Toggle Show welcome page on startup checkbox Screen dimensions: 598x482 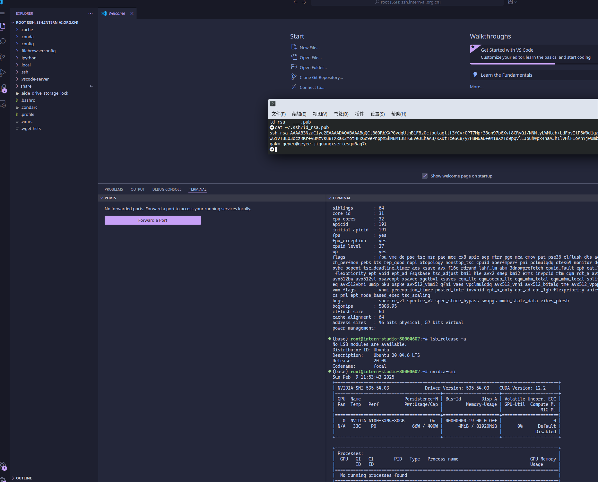pyautogui.click(x=425, y=176)
